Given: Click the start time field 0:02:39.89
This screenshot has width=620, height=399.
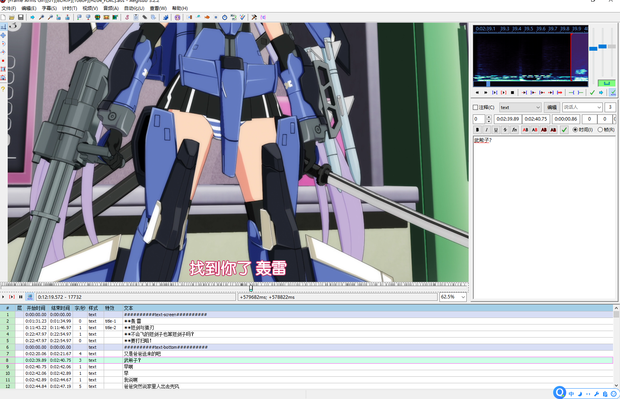Looking at the screenshot, I should tap(507, 119).
